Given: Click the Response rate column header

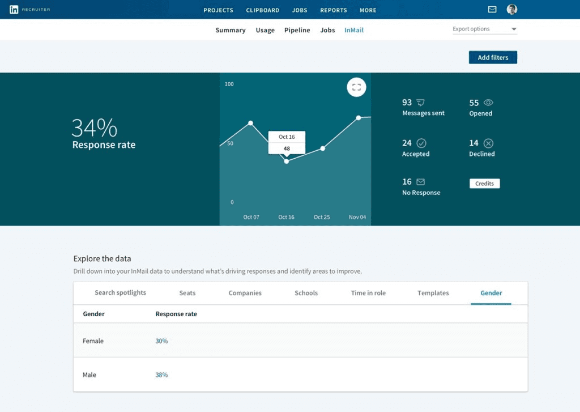Looking at the screenshot, I should click(176, 314).
